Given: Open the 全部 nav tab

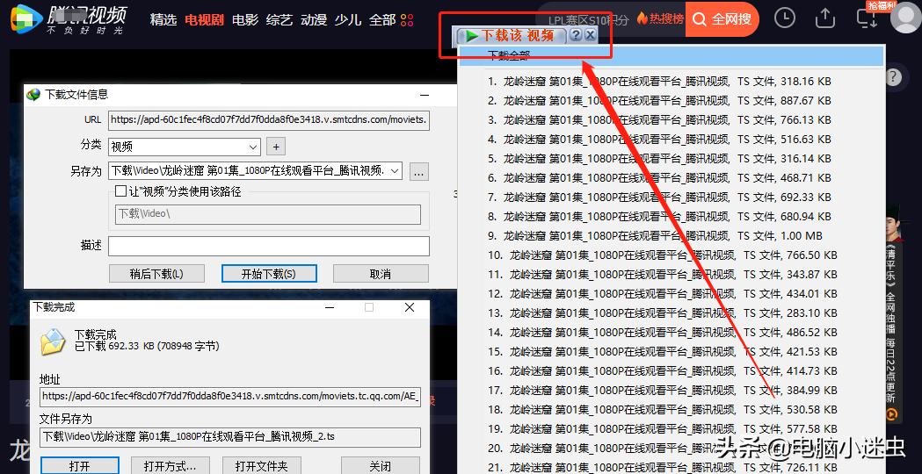Looking at the screenshot, I should pyautogui.click(x=382, y=19).
